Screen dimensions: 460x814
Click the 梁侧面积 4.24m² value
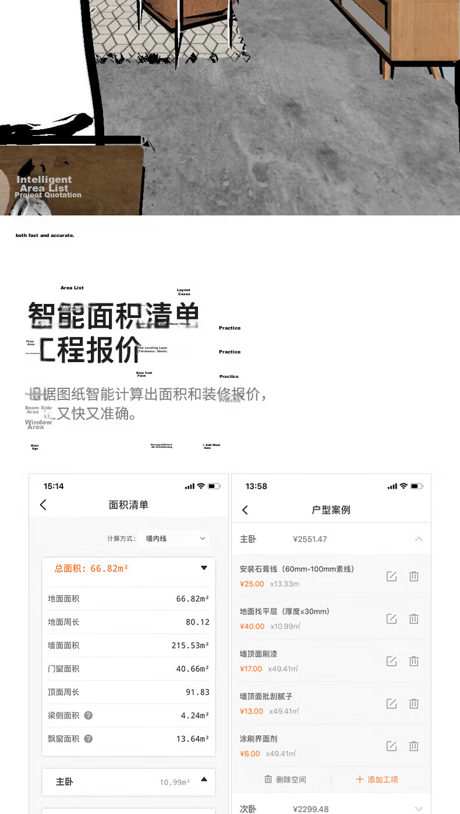[194, 715]
